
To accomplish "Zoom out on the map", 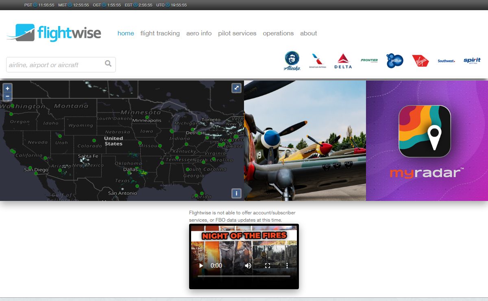I will pos(7,96).
